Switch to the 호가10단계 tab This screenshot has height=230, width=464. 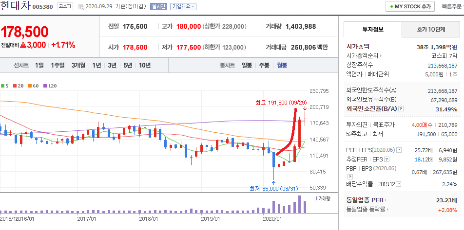tap(431, 29)
